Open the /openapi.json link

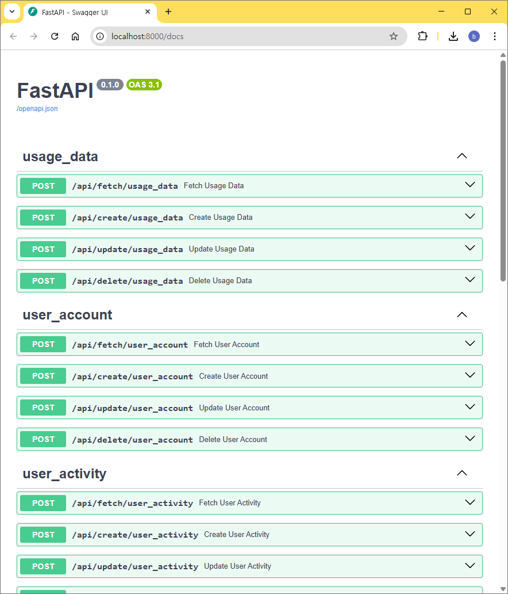tap(37, 109)
